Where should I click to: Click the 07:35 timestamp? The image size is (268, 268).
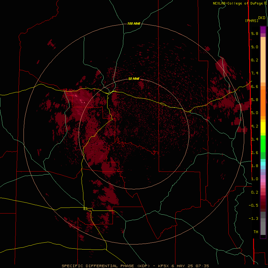(202, 266)
